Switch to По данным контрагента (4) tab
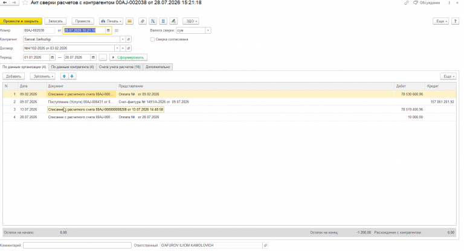 coord(72,67)
